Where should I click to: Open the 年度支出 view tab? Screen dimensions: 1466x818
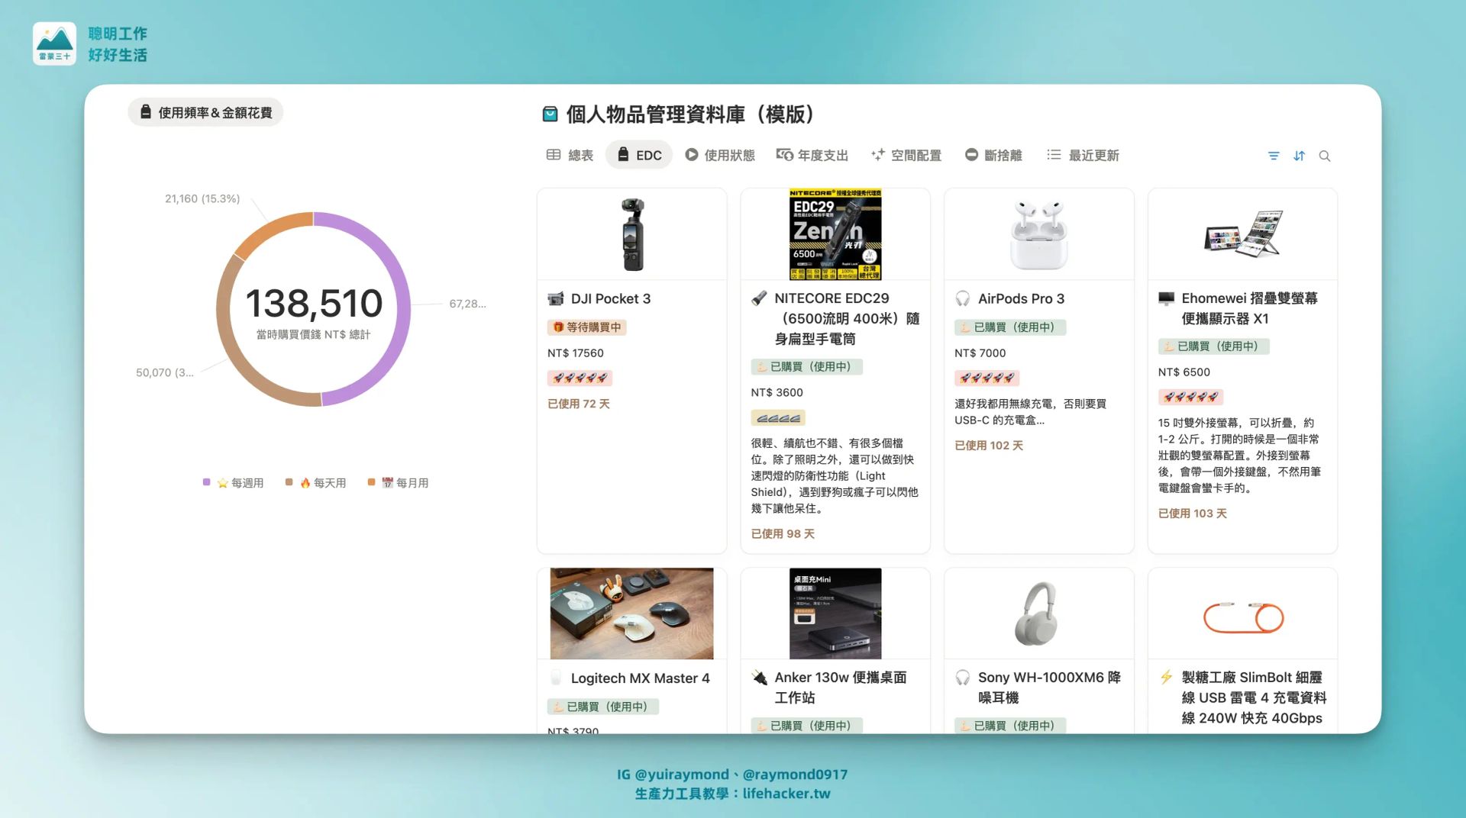coord(812,155)
